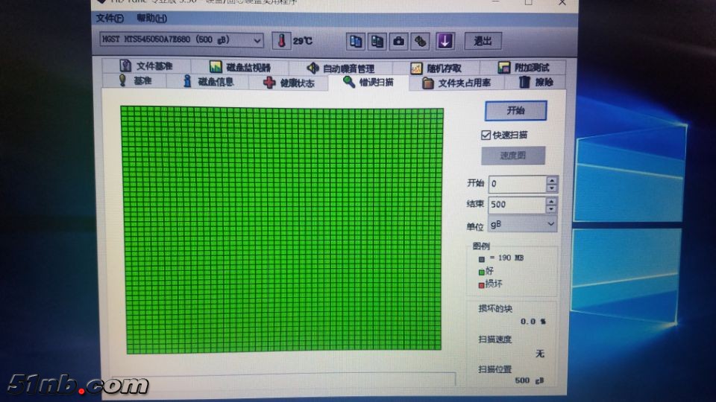Toggle the 快速扫描 quick scan checkbox

coord(486,135)
